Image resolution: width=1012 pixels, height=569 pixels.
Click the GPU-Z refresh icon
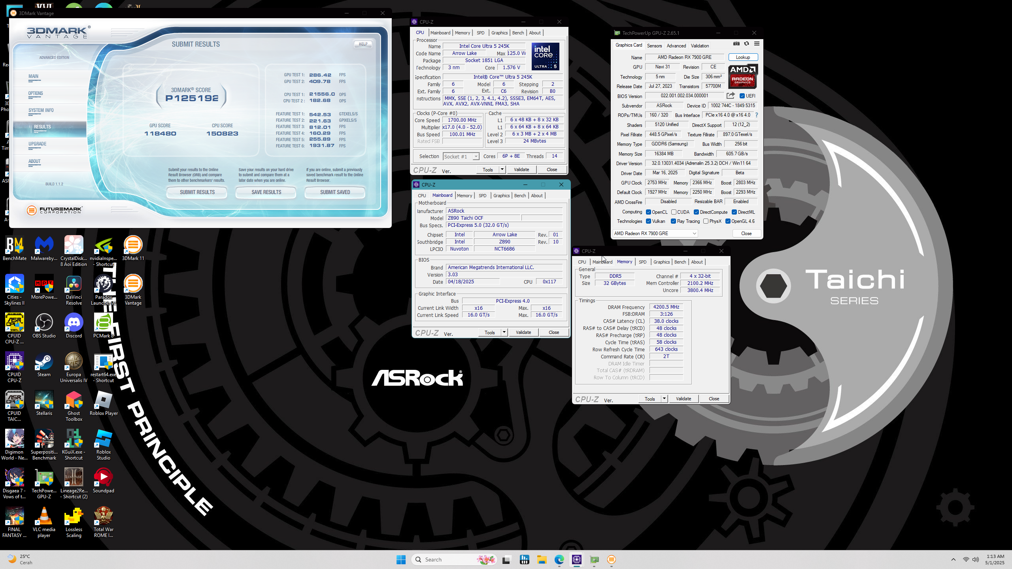[x=746, y=44]
